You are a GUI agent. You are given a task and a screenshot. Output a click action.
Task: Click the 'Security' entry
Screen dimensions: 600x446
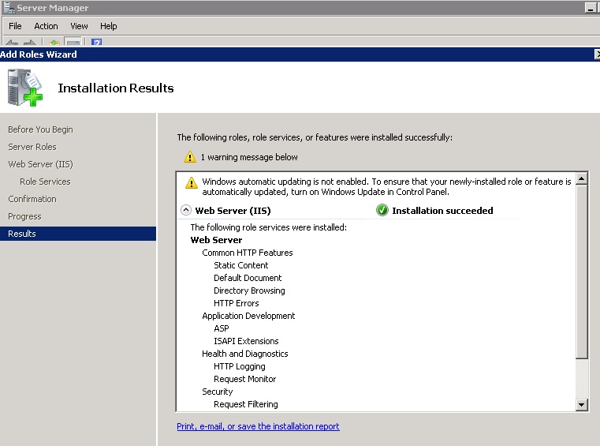[218, 392]
